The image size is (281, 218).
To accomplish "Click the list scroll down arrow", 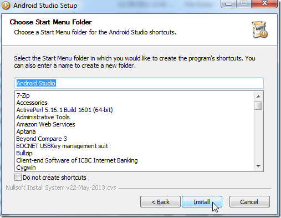I will coord(258,166).
